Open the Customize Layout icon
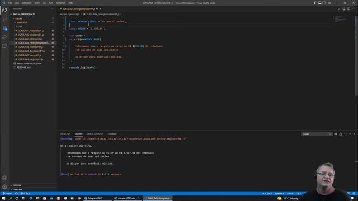The width and height of the screenshot is (358, 201). 329,3
